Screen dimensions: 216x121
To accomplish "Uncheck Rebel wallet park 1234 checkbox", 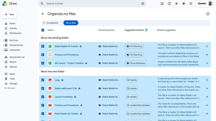I will (43, 88).
